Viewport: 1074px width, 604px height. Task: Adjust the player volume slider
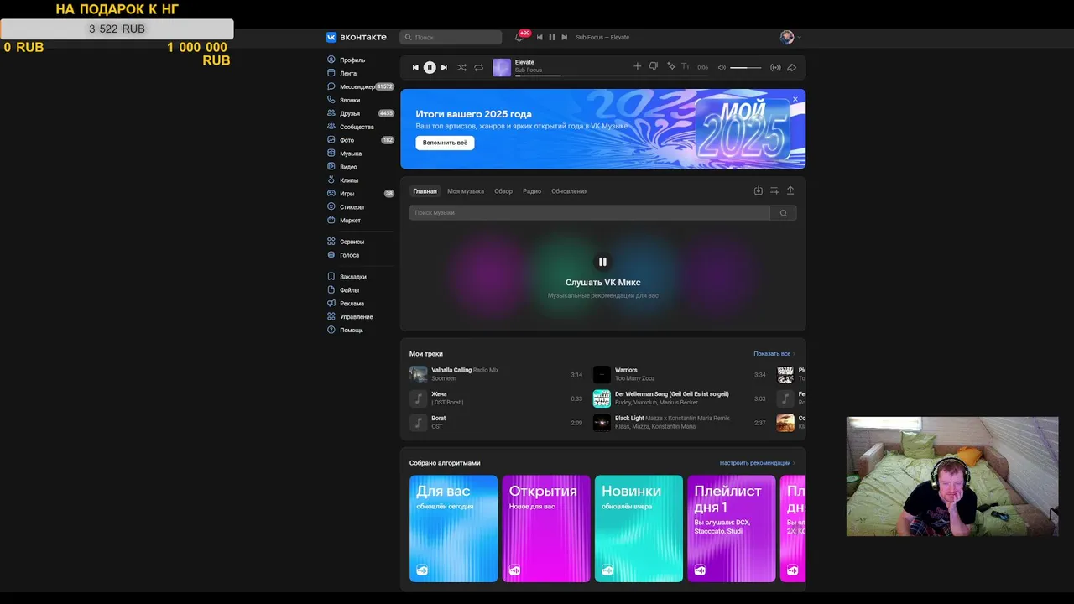click(x=746, y=67)
